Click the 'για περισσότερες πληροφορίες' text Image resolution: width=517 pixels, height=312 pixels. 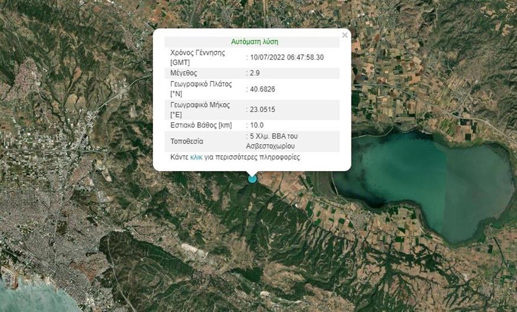pyautogui.click(x=252, y=157)
